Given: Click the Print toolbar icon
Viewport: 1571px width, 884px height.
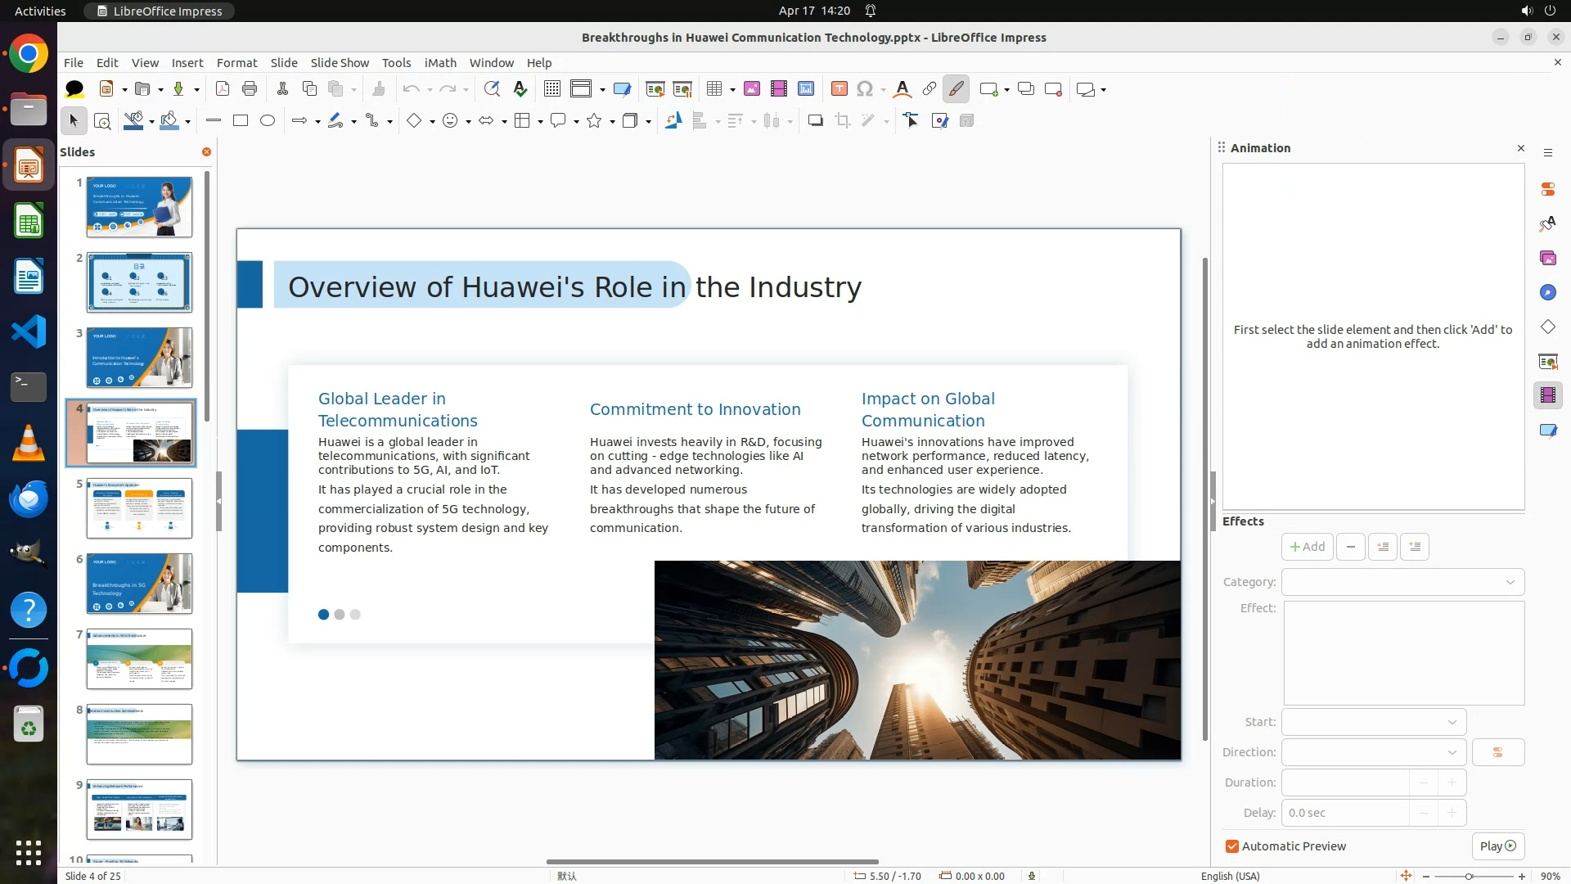Looking at the screenshot, I should [250, 89].
